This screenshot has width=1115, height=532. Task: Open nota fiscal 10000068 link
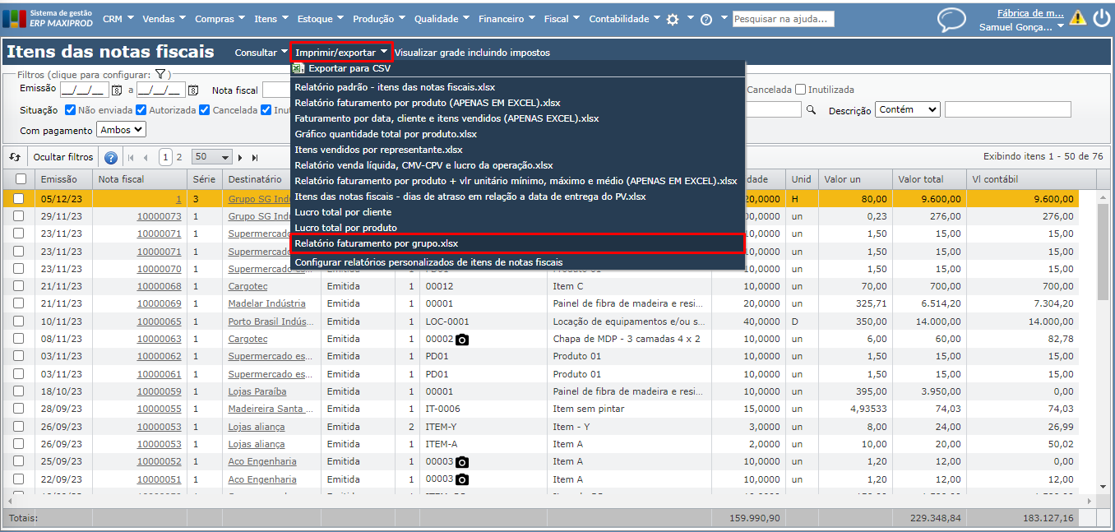[x=159, y=286]
